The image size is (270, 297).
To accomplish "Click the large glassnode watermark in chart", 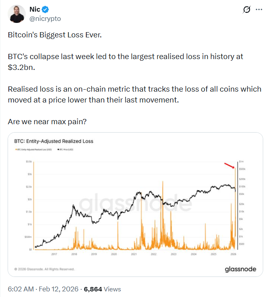I will [x=135, y=204].
